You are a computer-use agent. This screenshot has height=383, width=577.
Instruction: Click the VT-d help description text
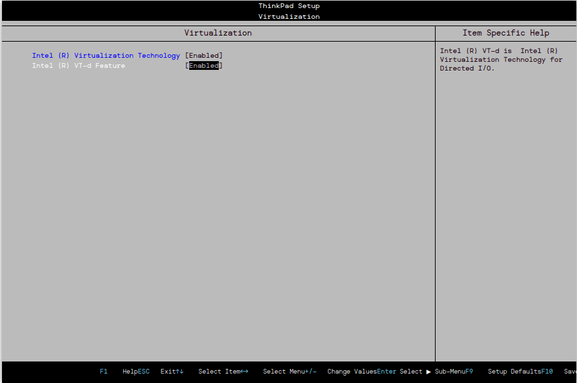point(501,60)
